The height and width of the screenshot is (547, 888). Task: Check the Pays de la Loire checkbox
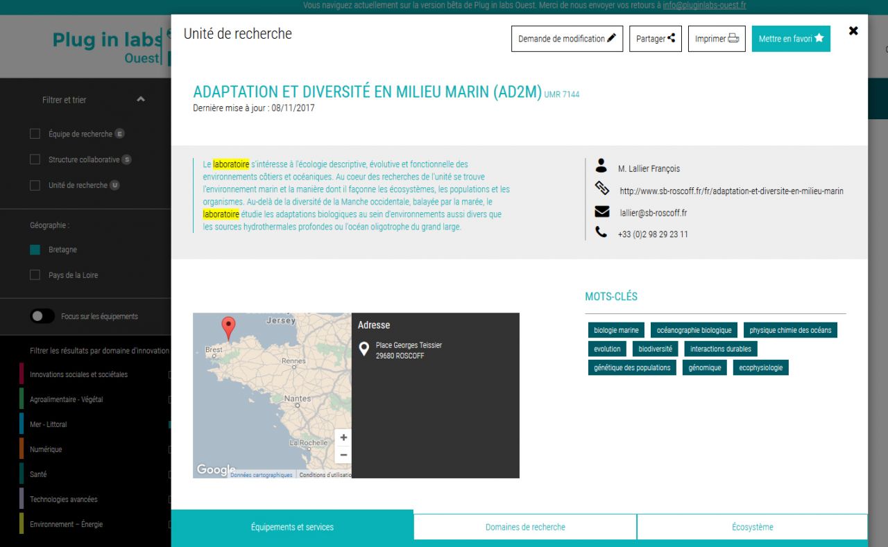[35, 275]
